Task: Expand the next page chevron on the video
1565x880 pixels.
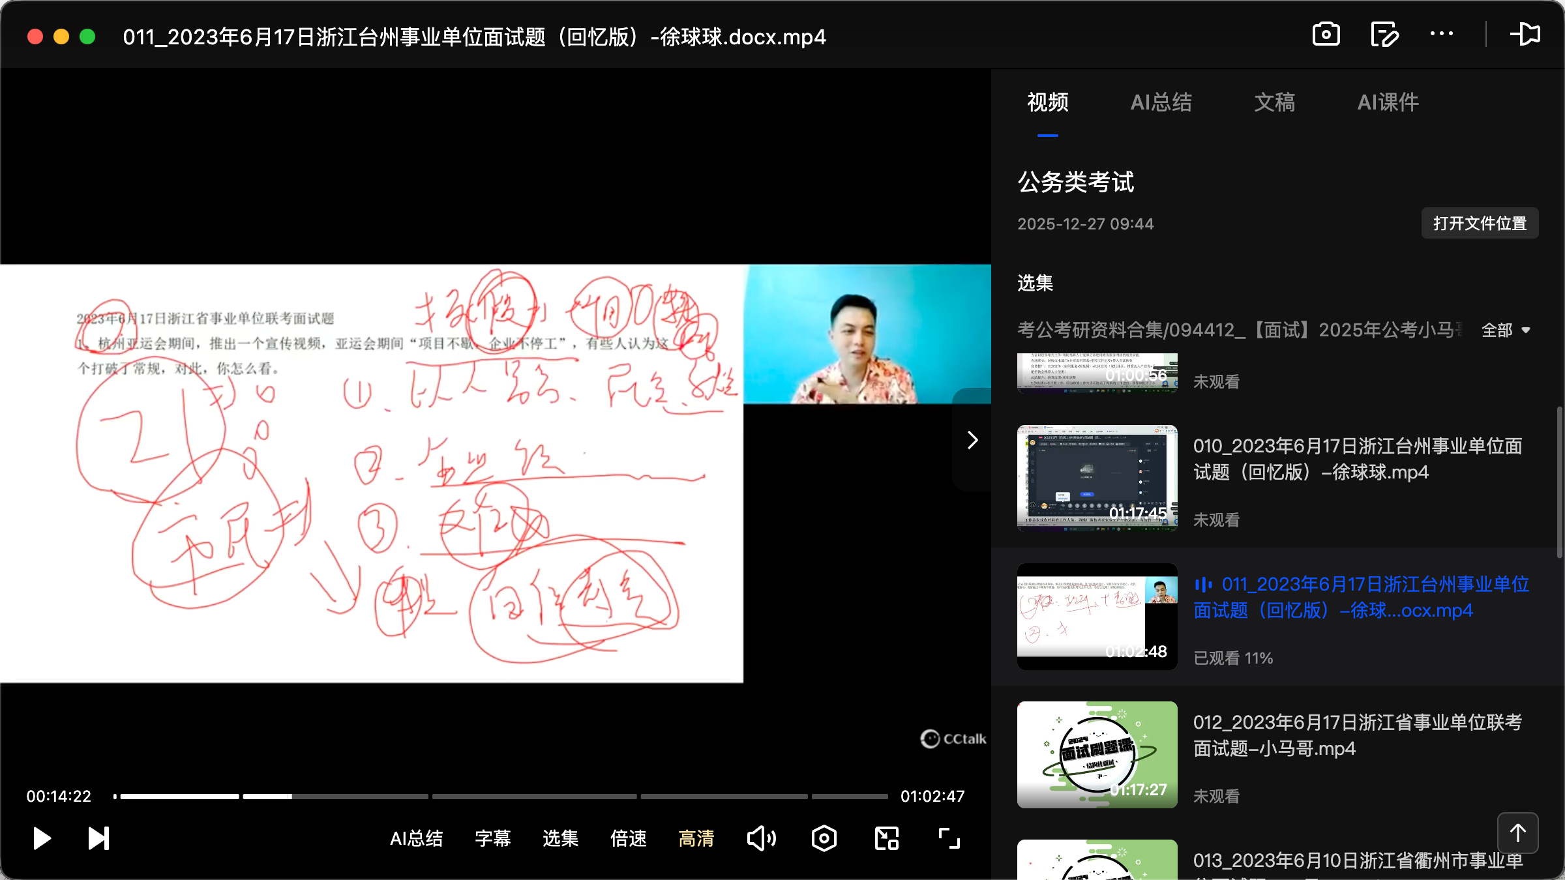Action: 972,440
